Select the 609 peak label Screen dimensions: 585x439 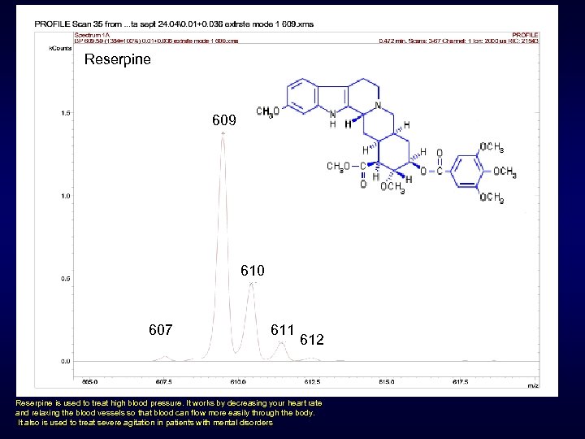(224, 120)
